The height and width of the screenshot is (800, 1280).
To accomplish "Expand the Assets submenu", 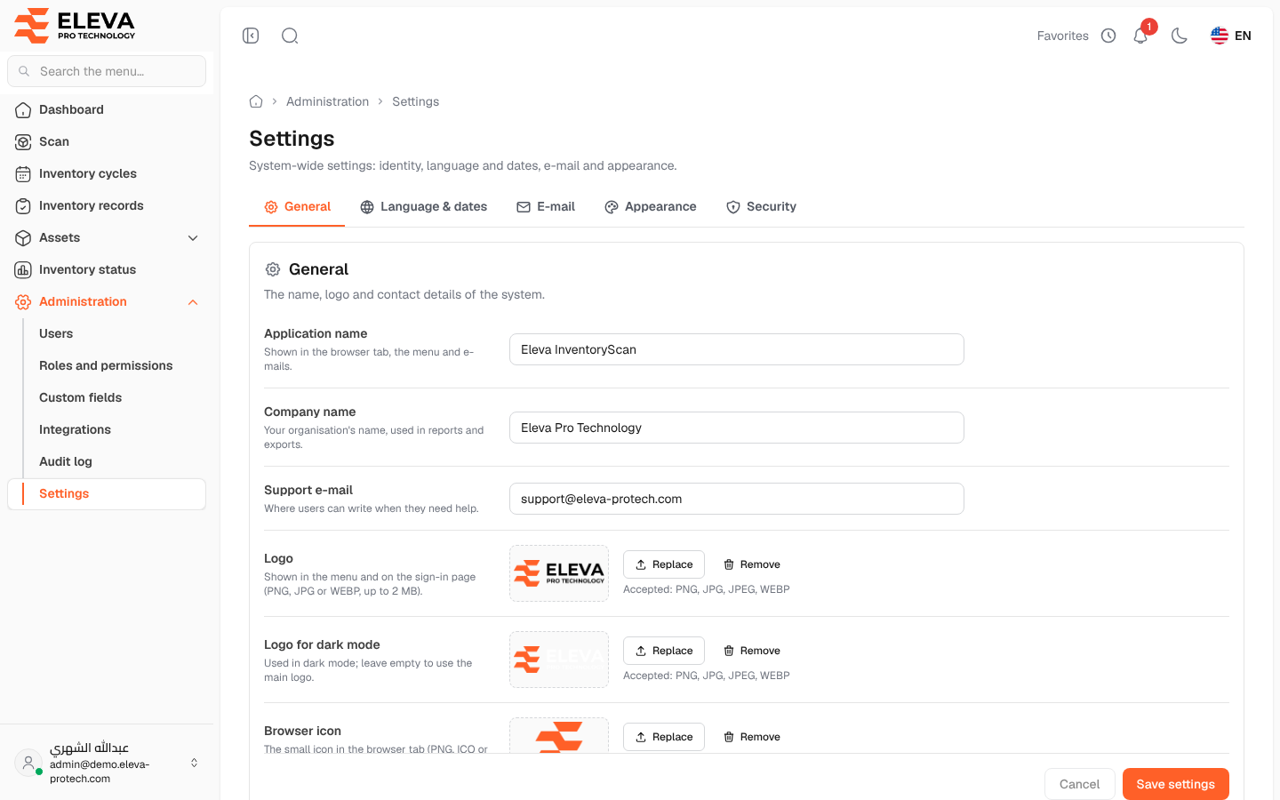I will (x=107, y=237).
